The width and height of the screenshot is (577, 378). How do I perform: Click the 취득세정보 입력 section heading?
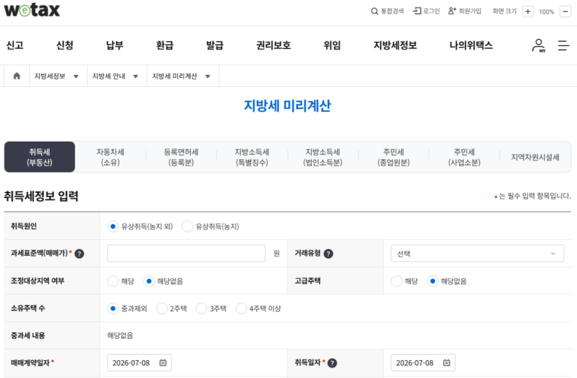click(41, 196)
